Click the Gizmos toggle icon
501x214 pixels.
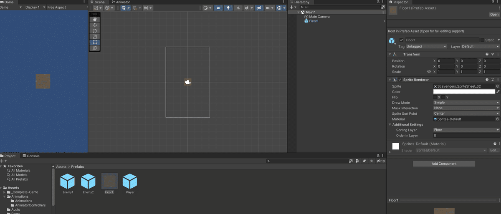279,8
